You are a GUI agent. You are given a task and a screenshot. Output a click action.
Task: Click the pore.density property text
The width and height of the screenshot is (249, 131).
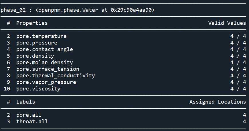tap(35, 56)
